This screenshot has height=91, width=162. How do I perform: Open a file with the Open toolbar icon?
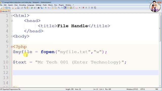[x=3, y=8]
